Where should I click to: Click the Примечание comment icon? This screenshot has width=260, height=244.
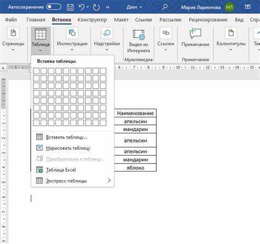[x=195, y=33]
